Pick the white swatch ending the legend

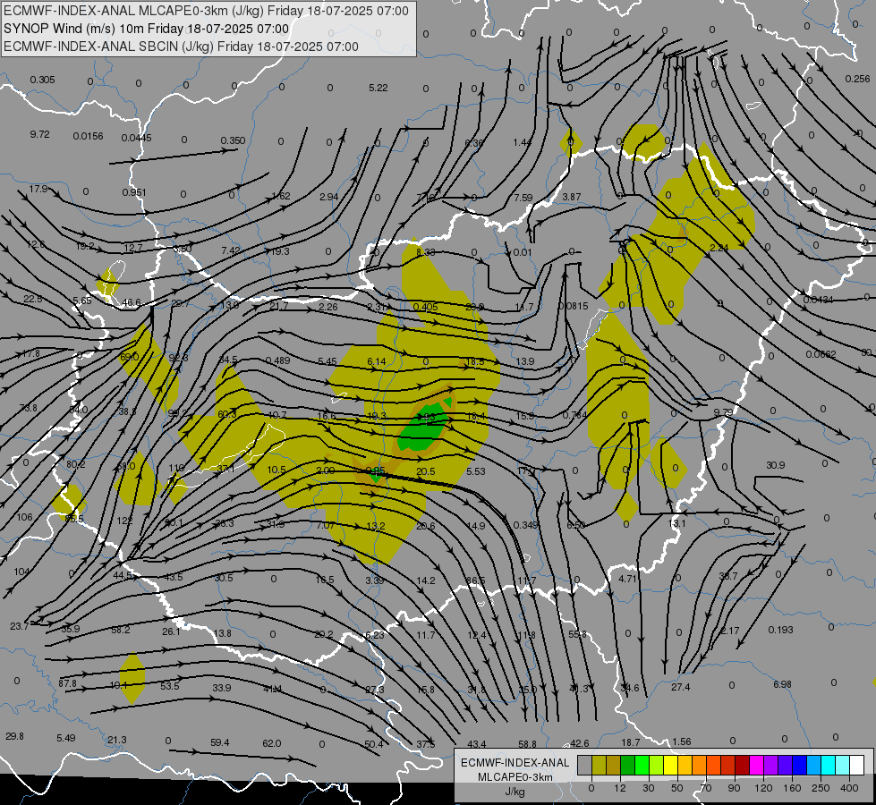[857, 765]
